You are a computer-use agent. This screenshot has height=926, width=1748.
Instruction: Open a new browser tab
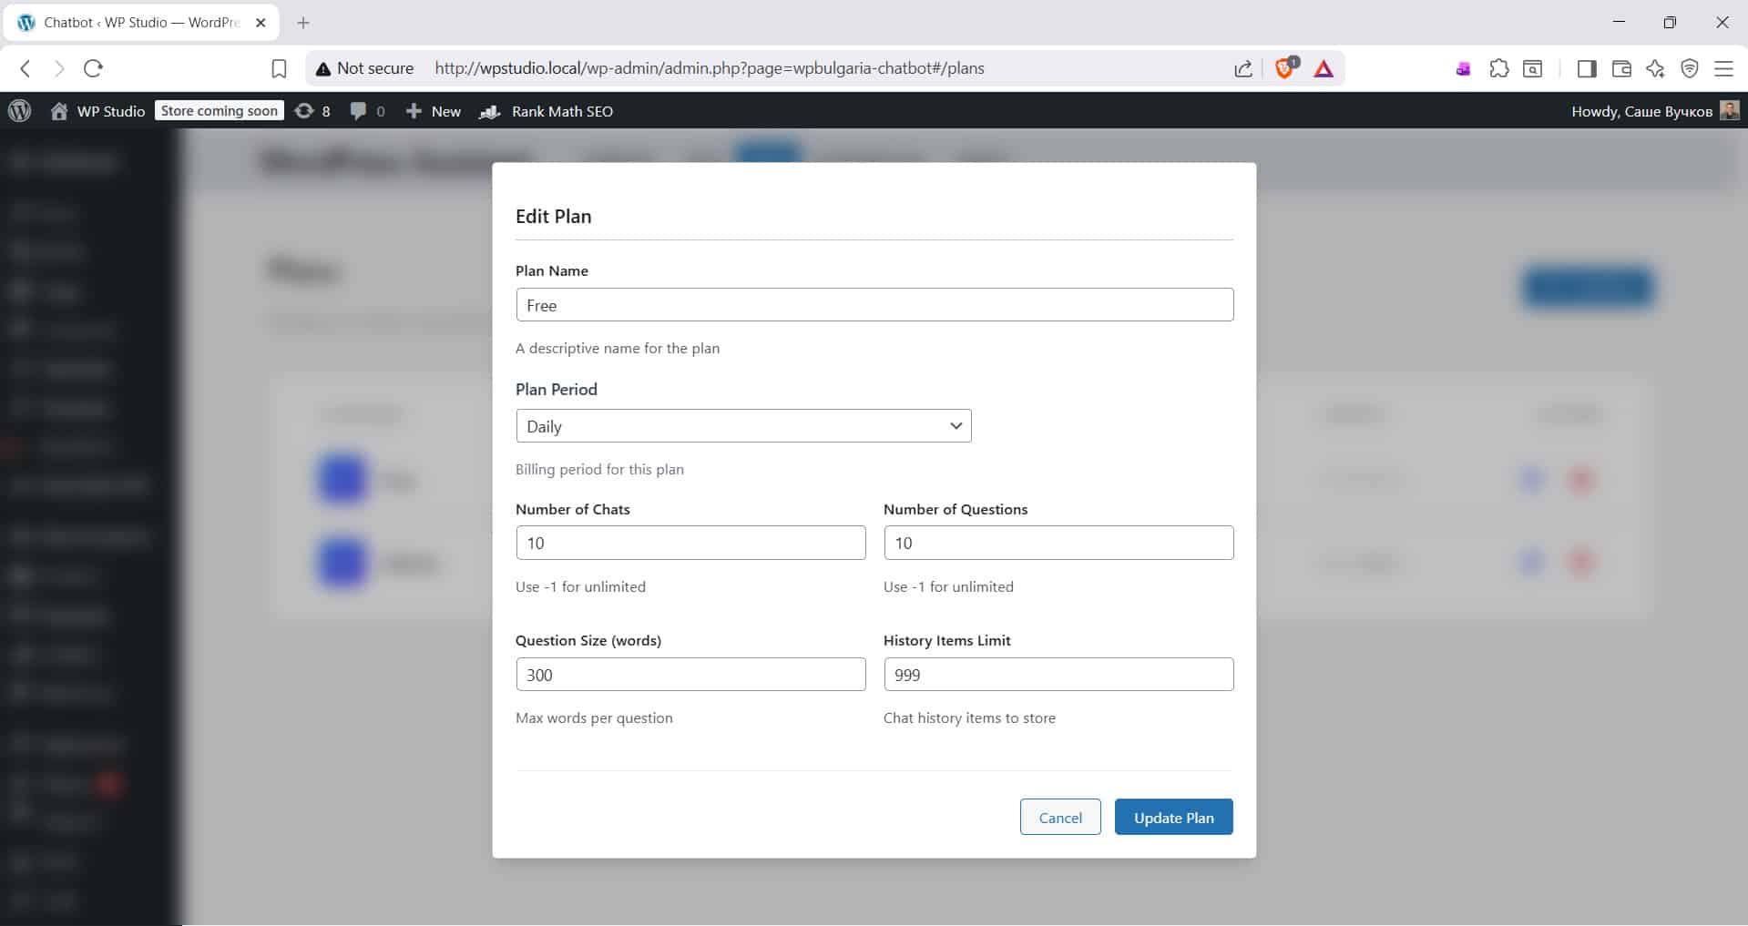(303, 23)
